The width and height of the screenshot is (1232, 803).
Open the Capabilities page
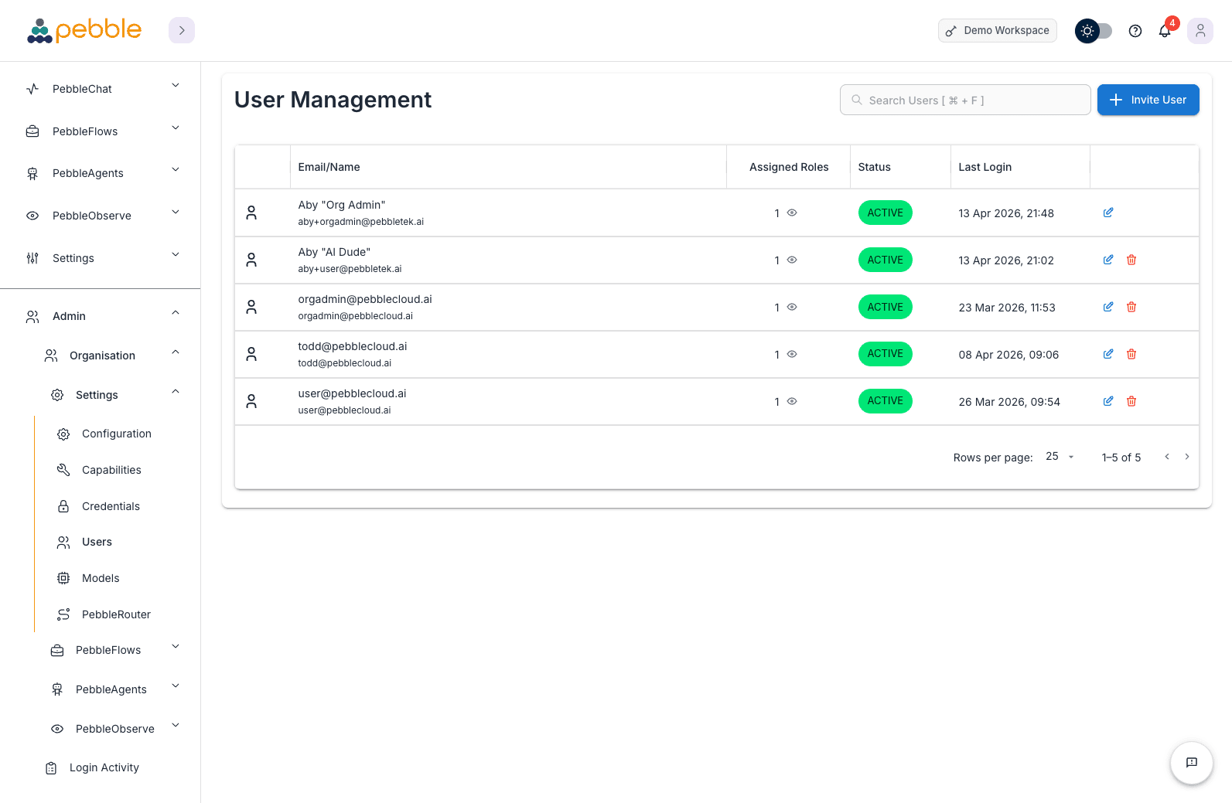coord(111,470)
